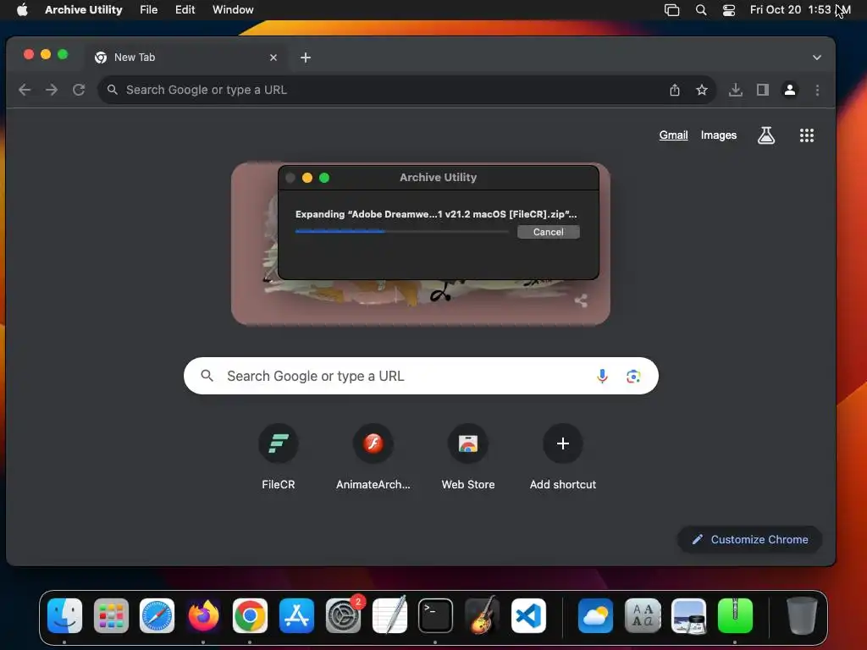Image resolution: width=867 pixels, height=650 pixels.
Task: Go forward in Chrome
Action: 52,90
